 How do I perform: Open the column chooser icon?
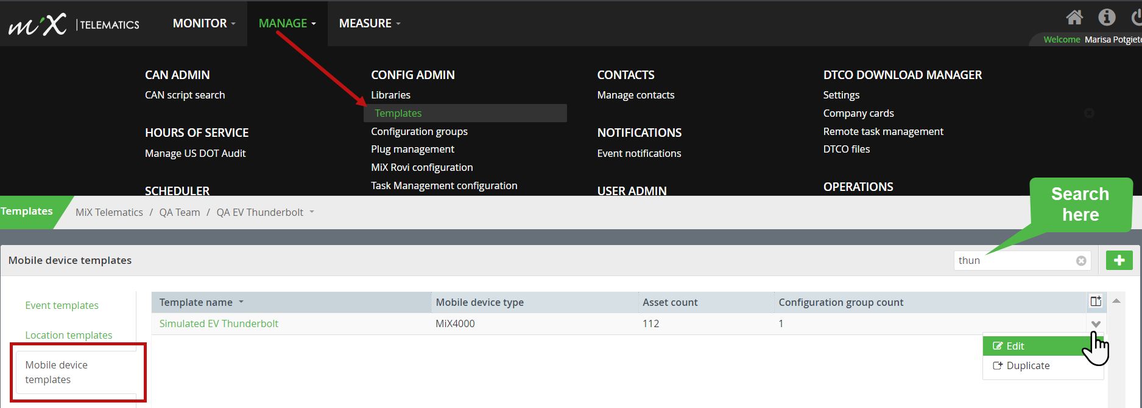pyautogui.click(x=1096, y=302)
